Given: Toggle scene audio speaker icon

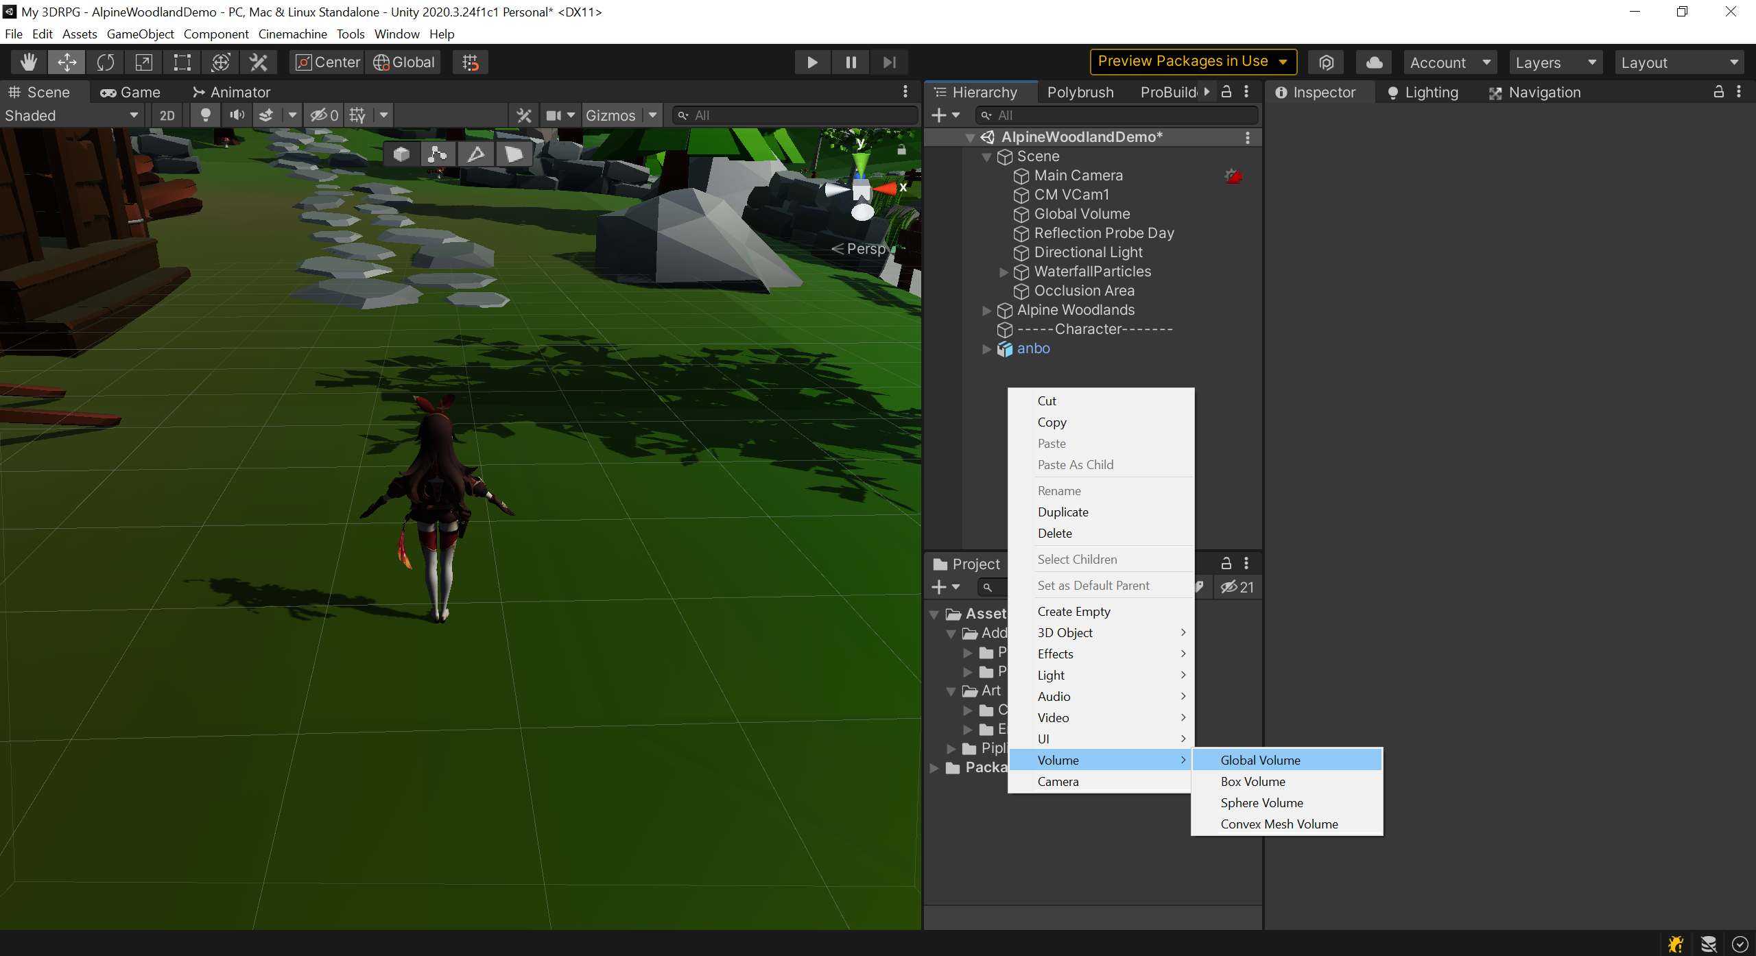Looking at the screenshot, I should click(237, 115).
